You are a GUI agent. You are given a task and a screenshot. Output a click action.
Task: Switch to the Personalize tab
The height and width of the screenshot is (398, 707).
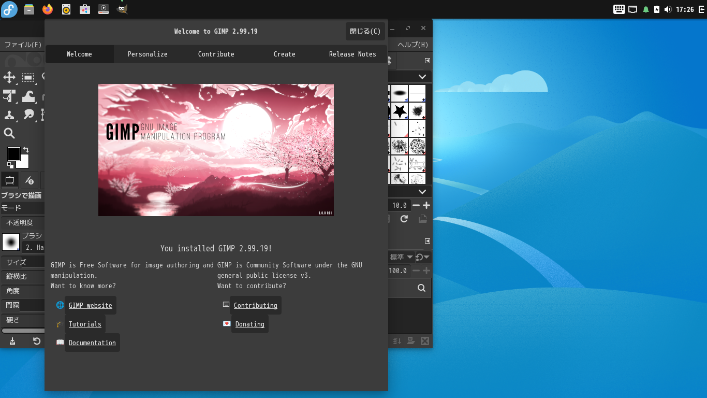click(x=148, y=54)
